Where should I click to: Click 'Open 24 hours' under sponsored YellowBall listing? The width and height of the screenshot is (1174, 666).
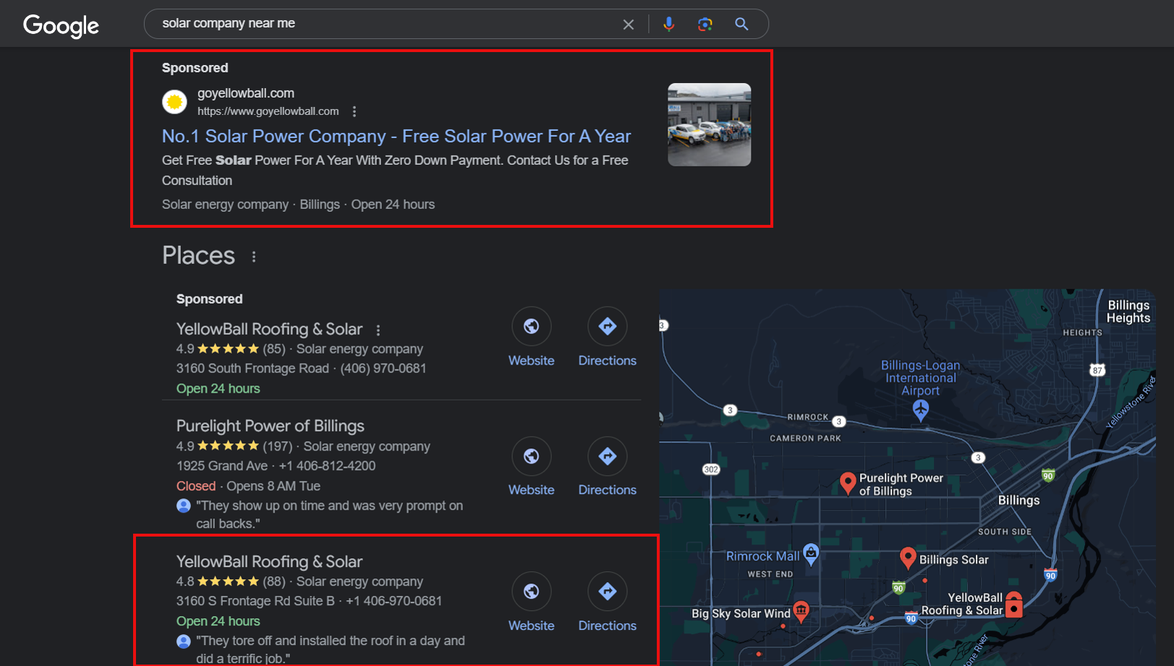click(218, 388)
